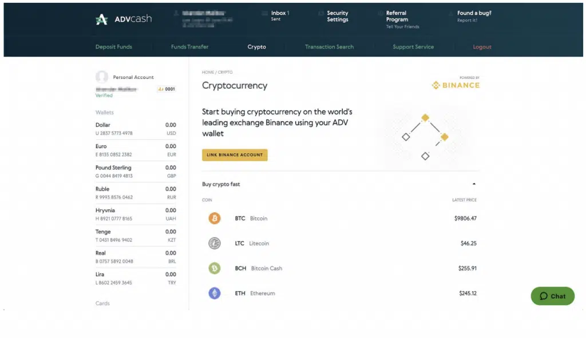Viewport: 586px width, 338px height.
Task: Select the Dollar wallet
Action: click(136, 129)
